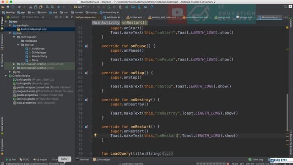This screenshot has width=293, height=165.
Task: Expand the folded LoadQuery body {...}
Action: click(x=168, y=154)
